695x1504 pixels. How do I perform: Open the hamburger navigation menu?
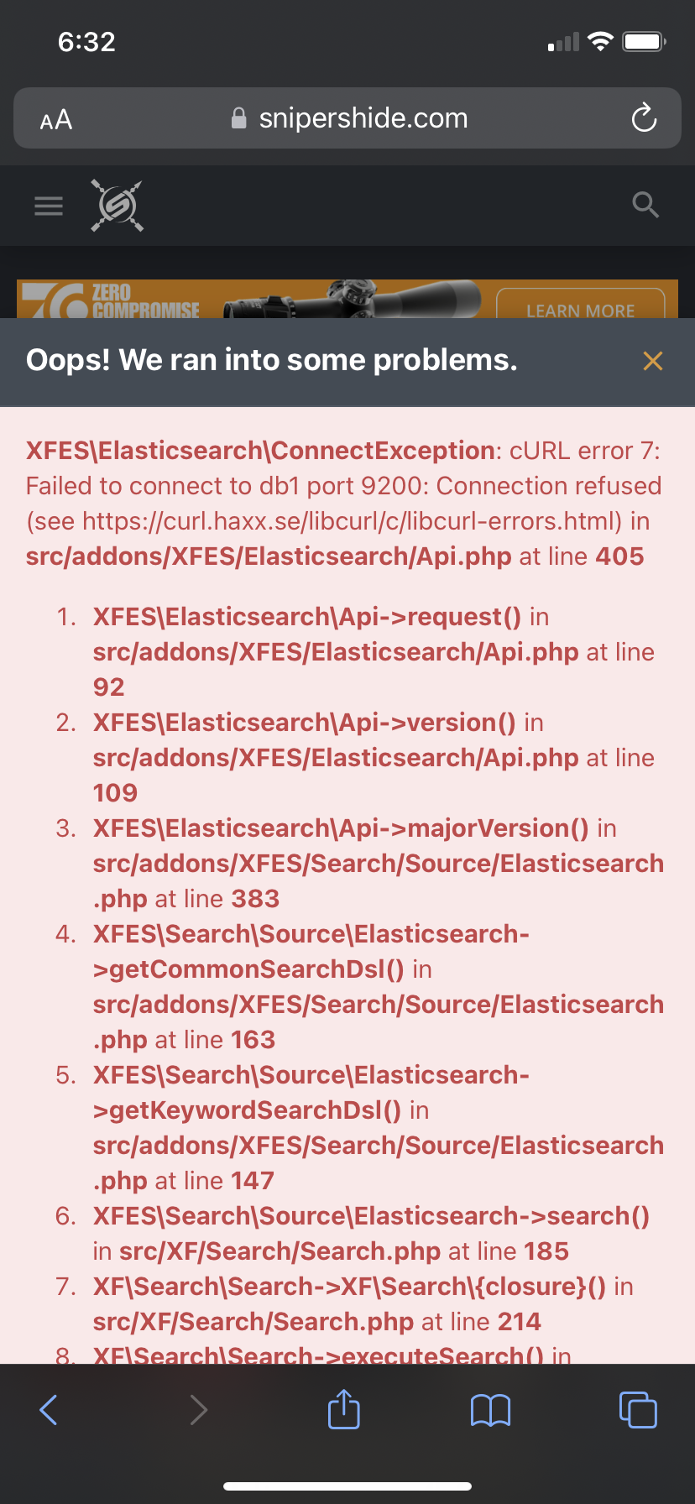49,206
